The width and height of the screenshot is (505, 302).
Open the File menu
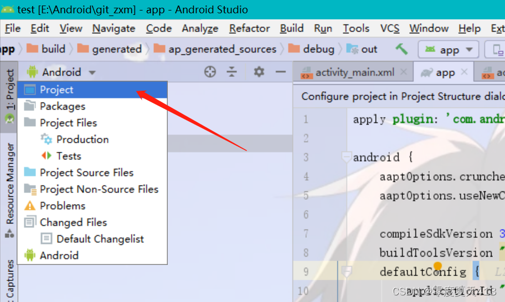(x=13, y=29)
